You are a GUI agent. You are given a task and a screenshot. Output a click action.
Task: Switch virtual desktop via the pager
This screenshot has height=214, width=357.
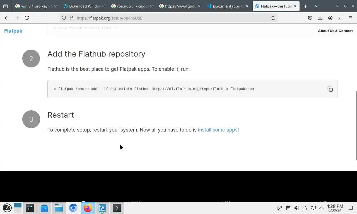(17, 208)
